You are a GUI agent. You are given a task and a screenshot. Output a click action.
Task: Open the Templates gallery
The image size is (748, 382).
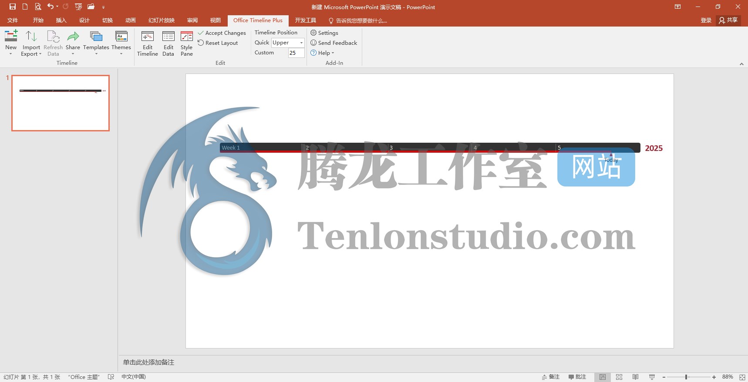click(96, 43)
